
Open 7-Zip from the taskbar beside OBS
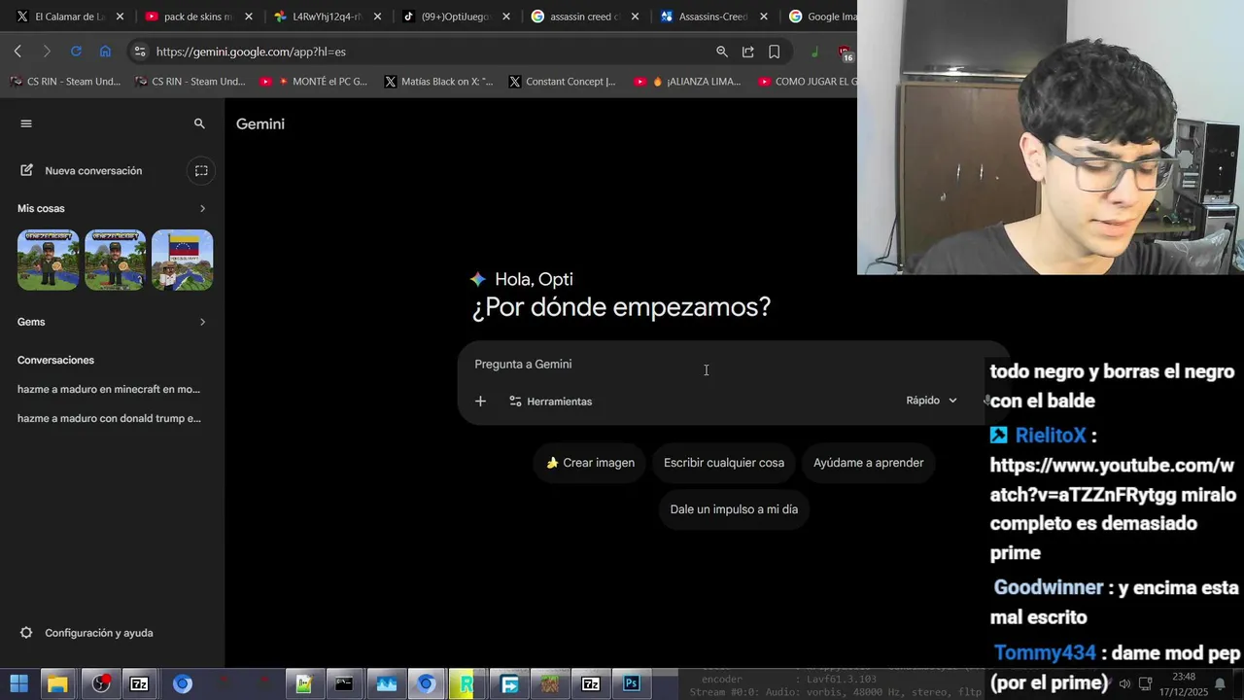[140, 683]
